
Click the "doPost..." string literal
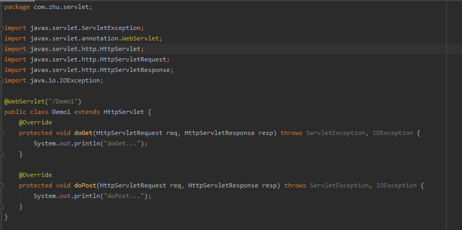124,196
